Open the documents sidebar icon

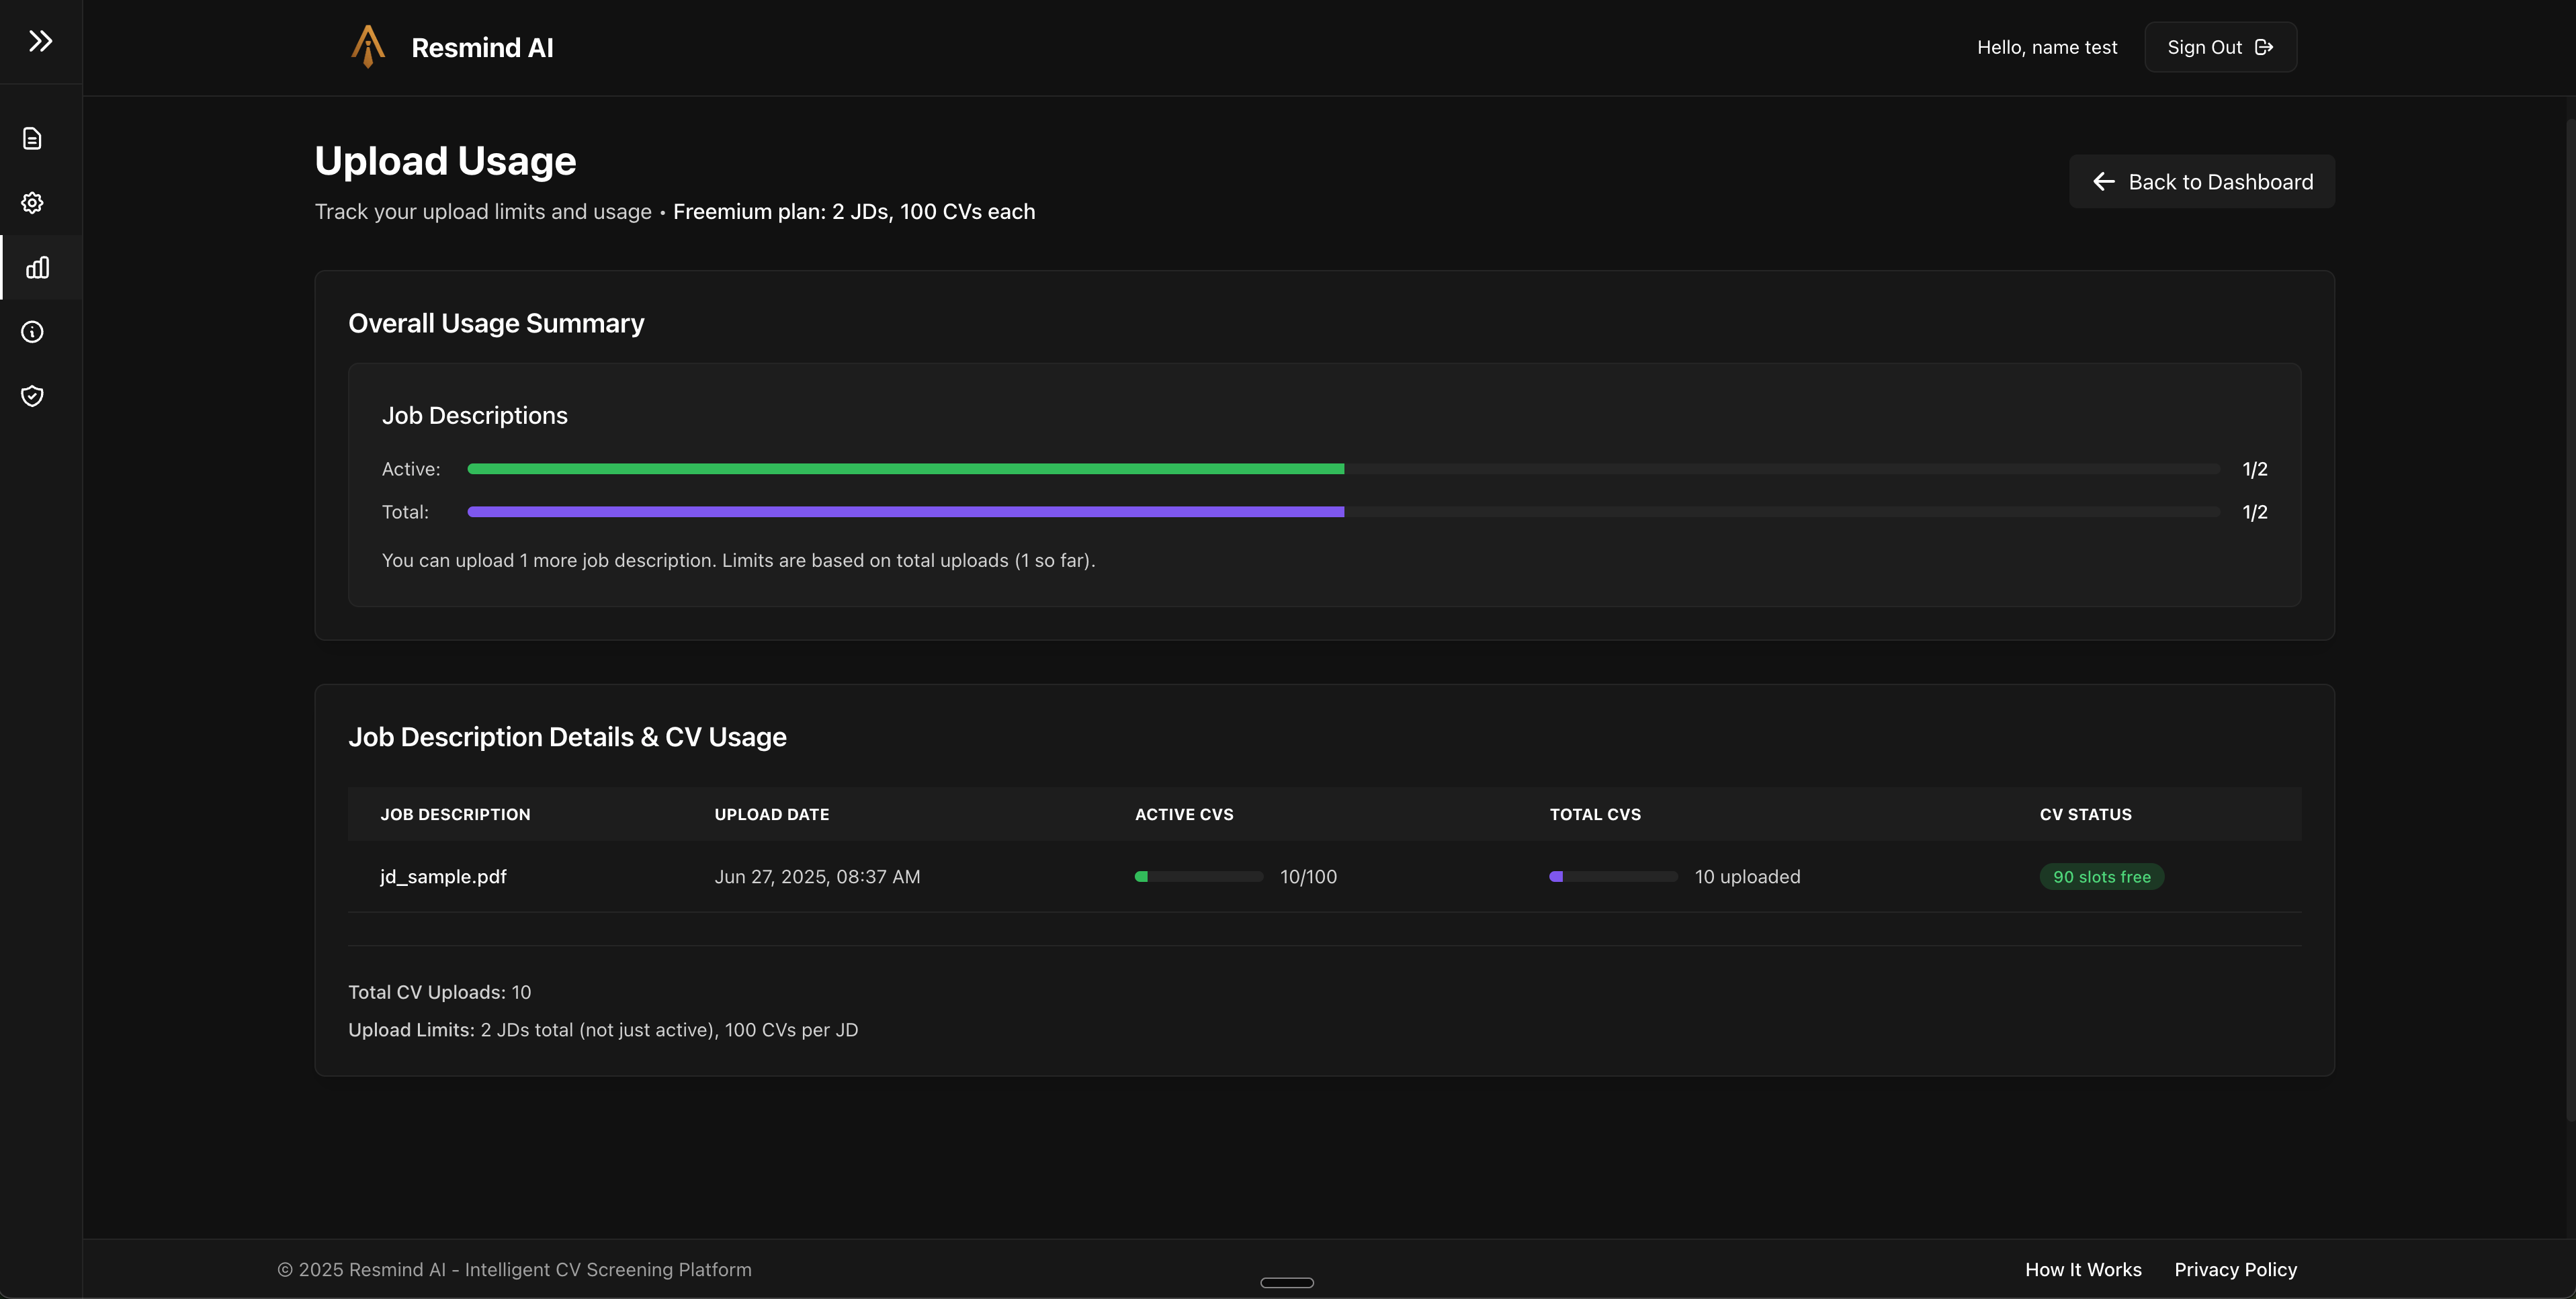click(x=32, y=139)
